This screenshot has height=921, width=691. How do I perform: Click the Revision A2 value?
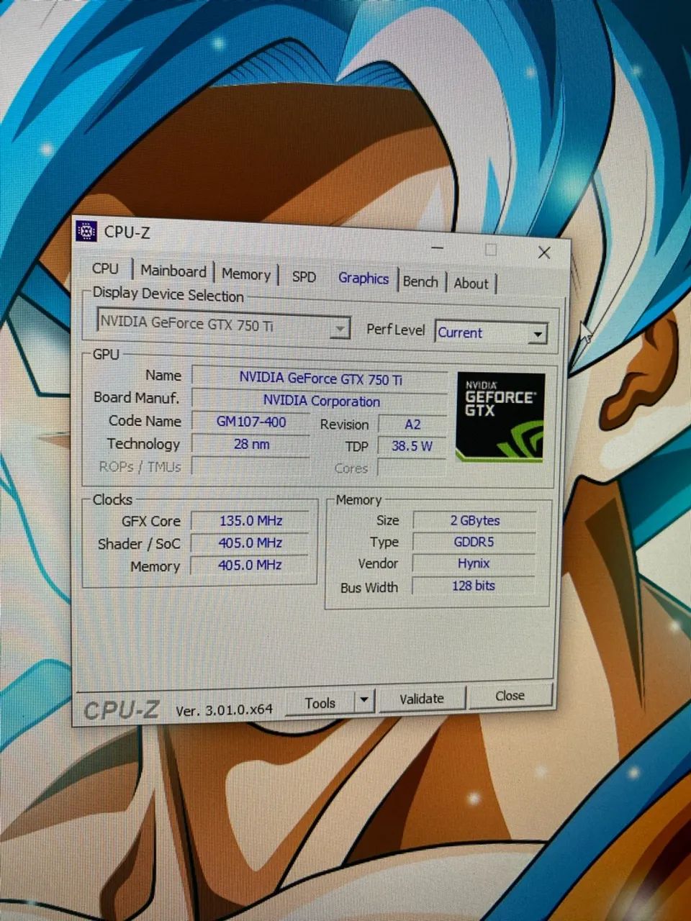[412, 425]
